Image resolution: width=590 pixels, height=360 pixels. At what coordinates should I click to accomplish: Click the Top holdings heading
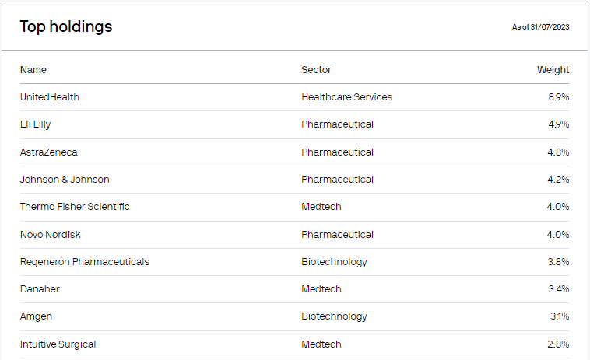66,26
